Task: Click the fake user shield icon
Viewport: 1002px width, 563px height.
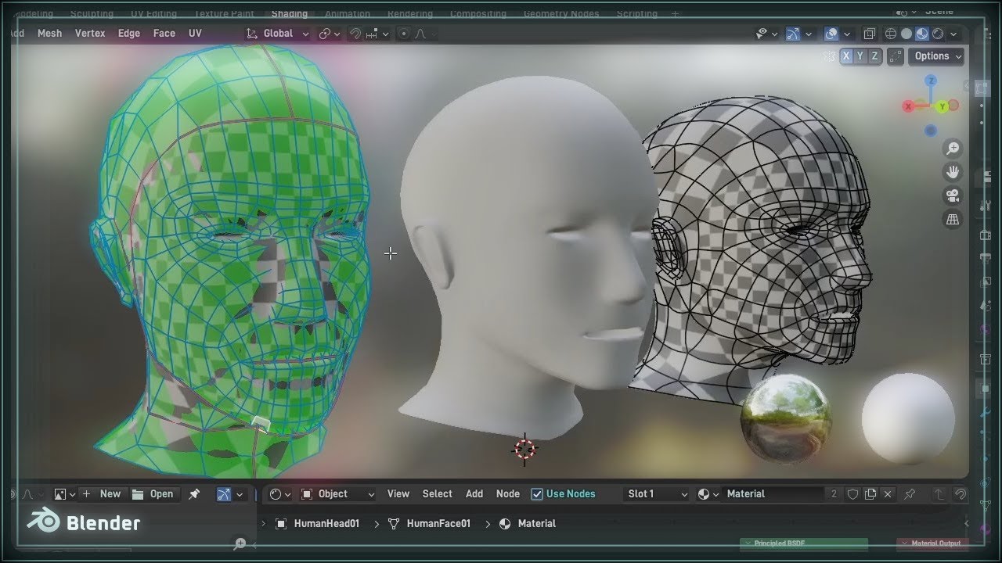Action: (853, 494)
